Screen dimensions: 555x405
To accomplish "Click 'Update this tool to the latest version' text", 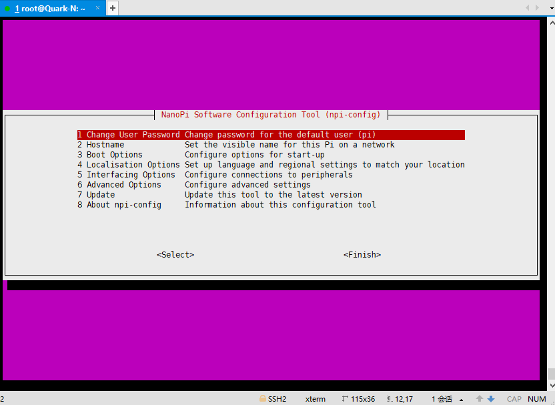I will (273, 195).
